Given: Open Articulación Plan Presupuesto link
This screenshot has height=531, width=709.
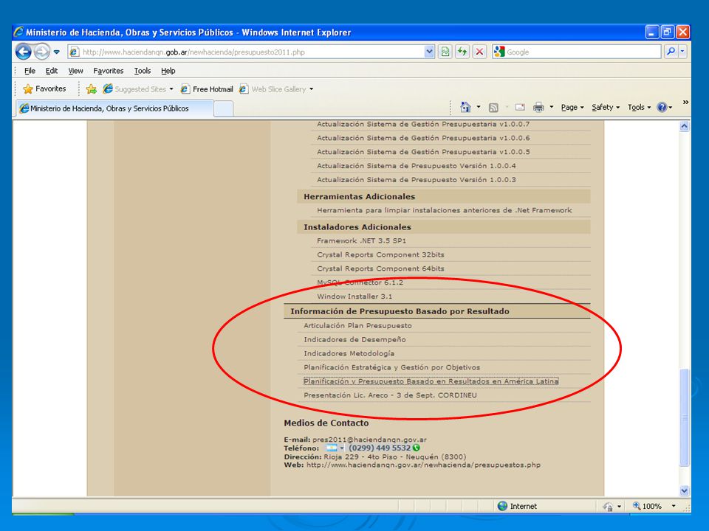Looking at the screenshot, I should click(357, 325).
